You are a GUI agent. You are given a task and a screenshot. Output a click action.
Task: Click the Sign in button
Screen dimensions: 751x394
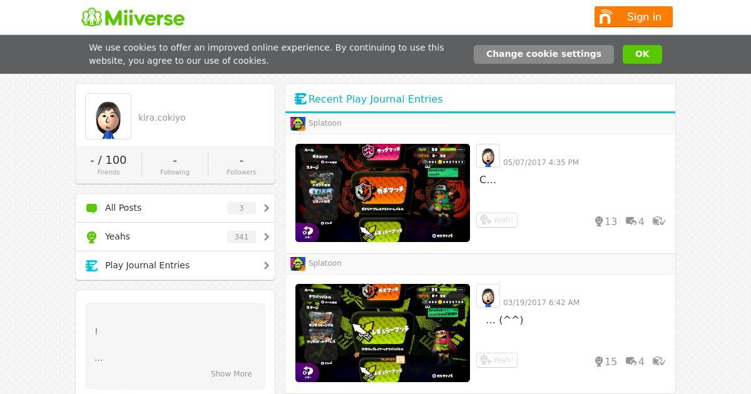pos(633,17)
